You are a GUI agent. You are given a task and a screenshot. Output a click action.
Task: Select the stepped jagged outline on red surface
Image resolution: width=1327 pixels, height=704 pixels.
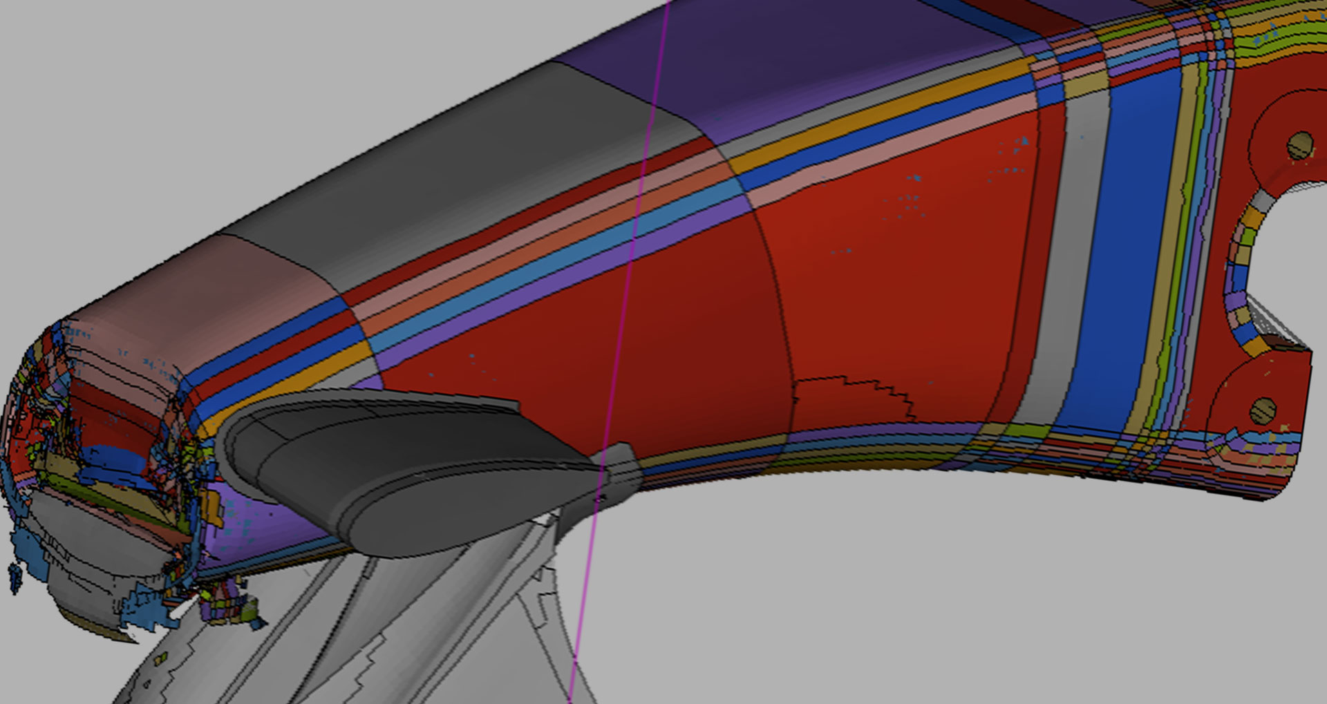855,397
